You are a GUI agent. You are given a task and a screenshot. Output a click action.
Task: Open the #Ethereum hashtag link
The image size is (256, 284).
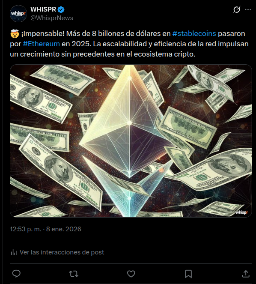(x=41, y=44)
